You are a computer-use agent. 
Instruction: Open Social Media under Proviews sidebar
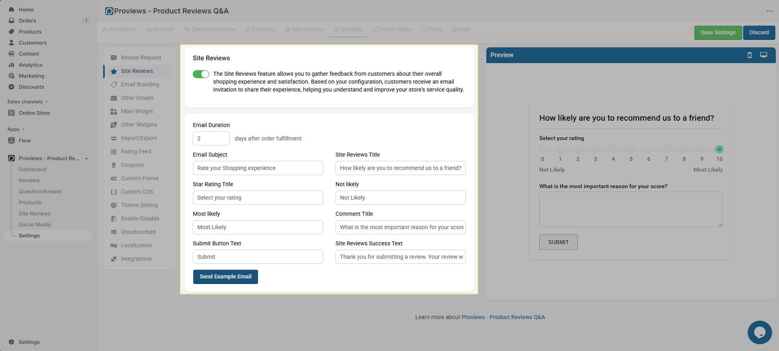(x=35, y=224)
